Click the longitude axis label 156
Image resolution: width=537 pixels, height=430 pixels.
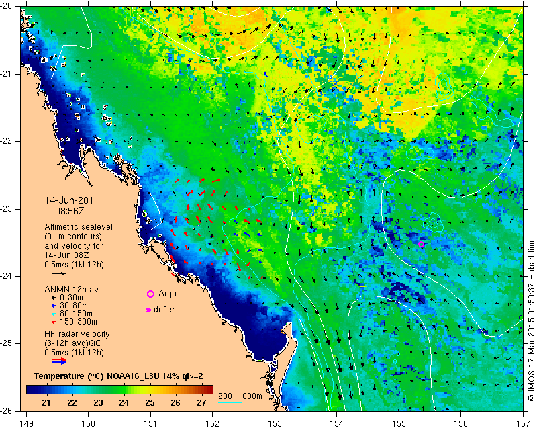pos(460,424)
